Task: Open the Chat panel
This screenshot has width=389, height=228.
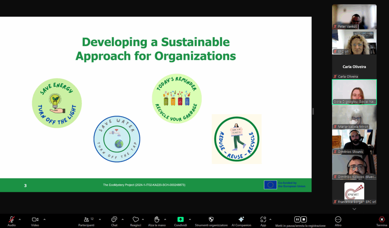Action: click(114, 220)
